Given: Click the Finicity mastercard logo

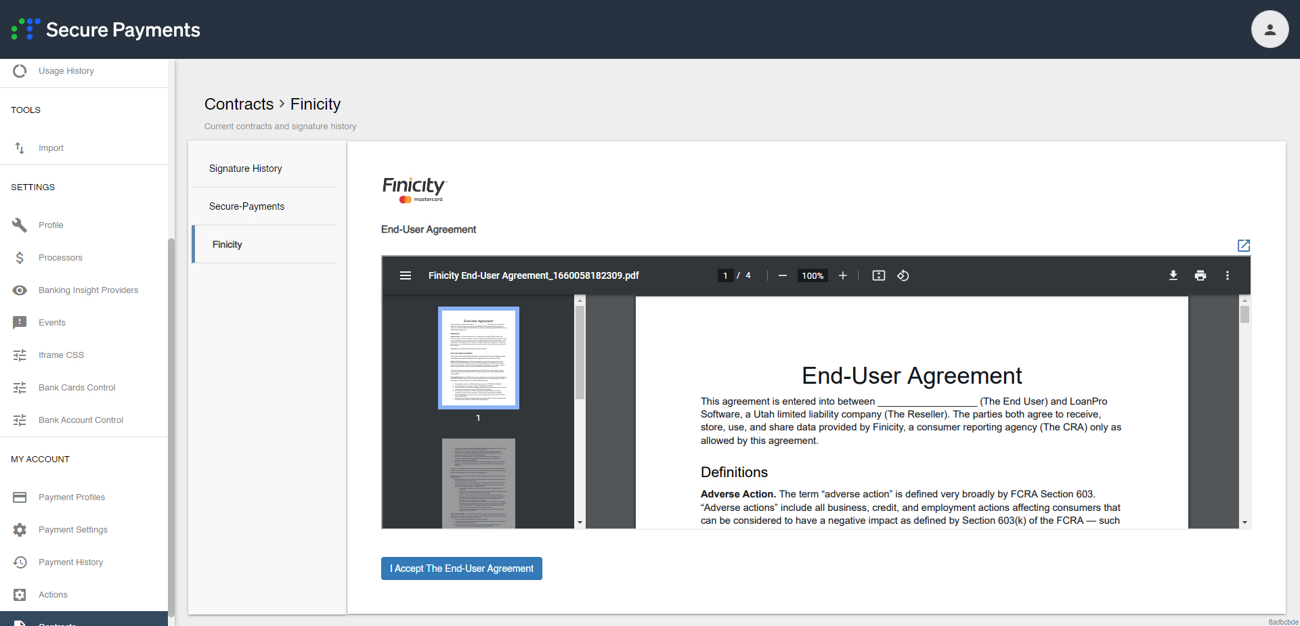Looking at the screenshot, I should (x=414, y=189).
